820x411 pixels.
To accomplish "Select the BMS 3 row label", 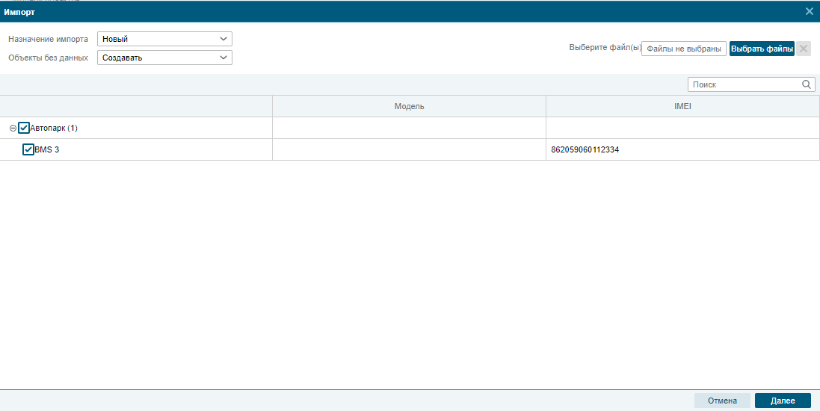I will click(x=47, y=149).
